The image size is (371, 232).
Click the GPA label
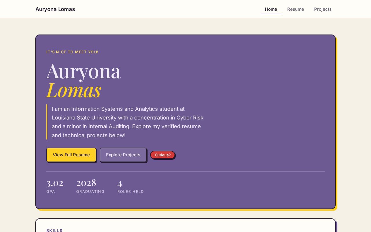(x=51, y=191)
